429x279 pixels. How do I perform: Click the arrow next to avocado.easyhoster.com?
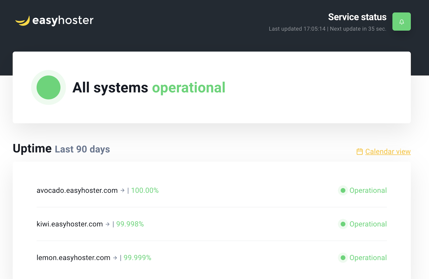tap(123, 190)
